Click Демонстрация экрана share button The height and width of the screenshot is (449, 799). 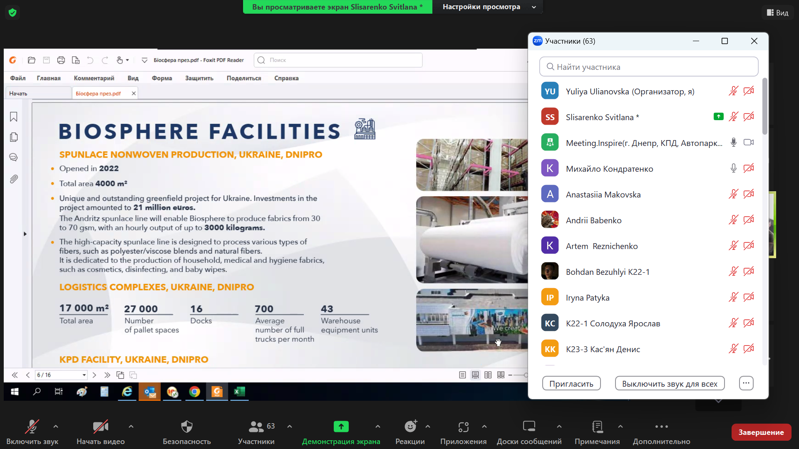click(x=341, y=432)
